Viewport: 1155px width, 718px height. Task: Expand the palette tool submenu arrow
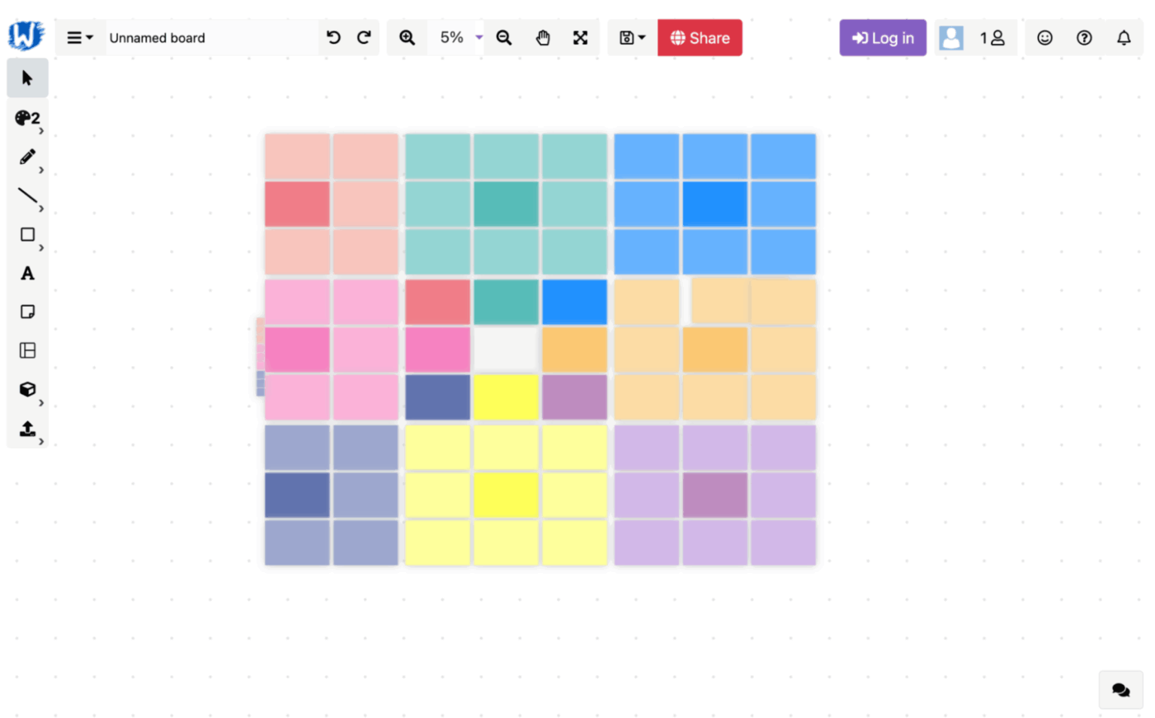click(x=41, y=131)
